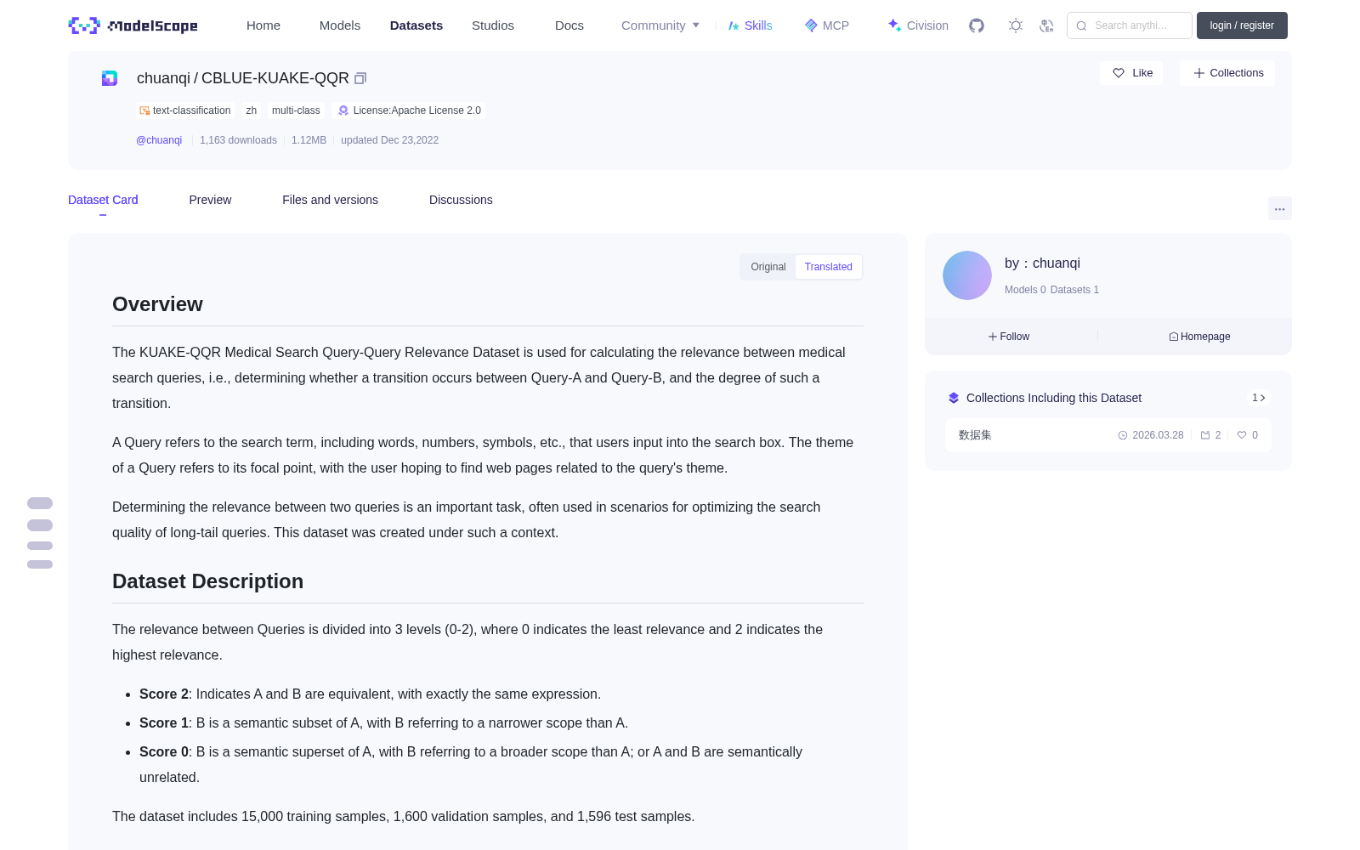Click the multi-class tag

[296, 110]
